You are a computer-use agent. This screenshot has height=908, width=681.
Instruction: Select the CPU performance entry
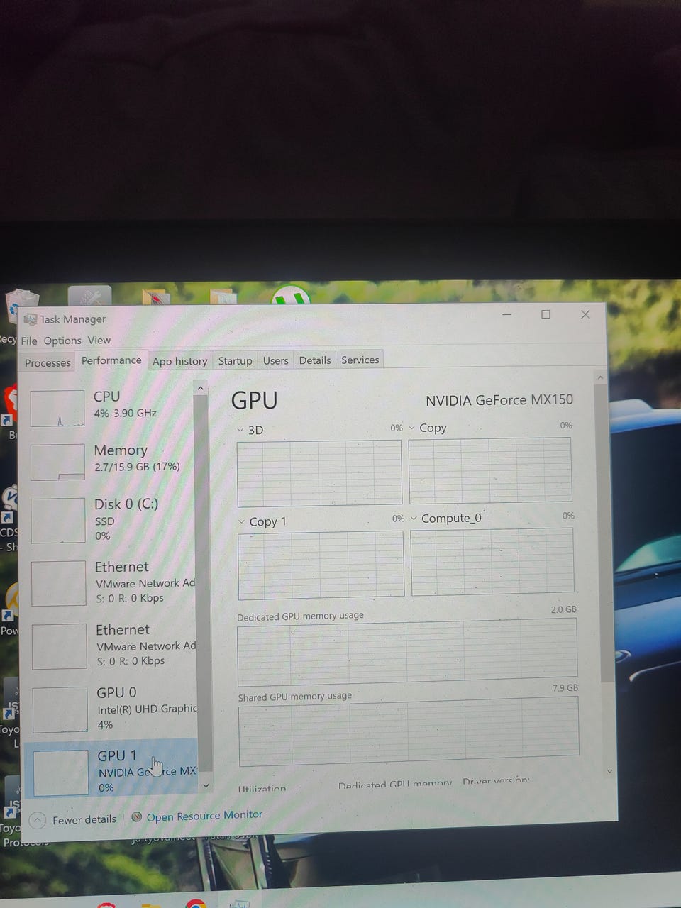111,407
